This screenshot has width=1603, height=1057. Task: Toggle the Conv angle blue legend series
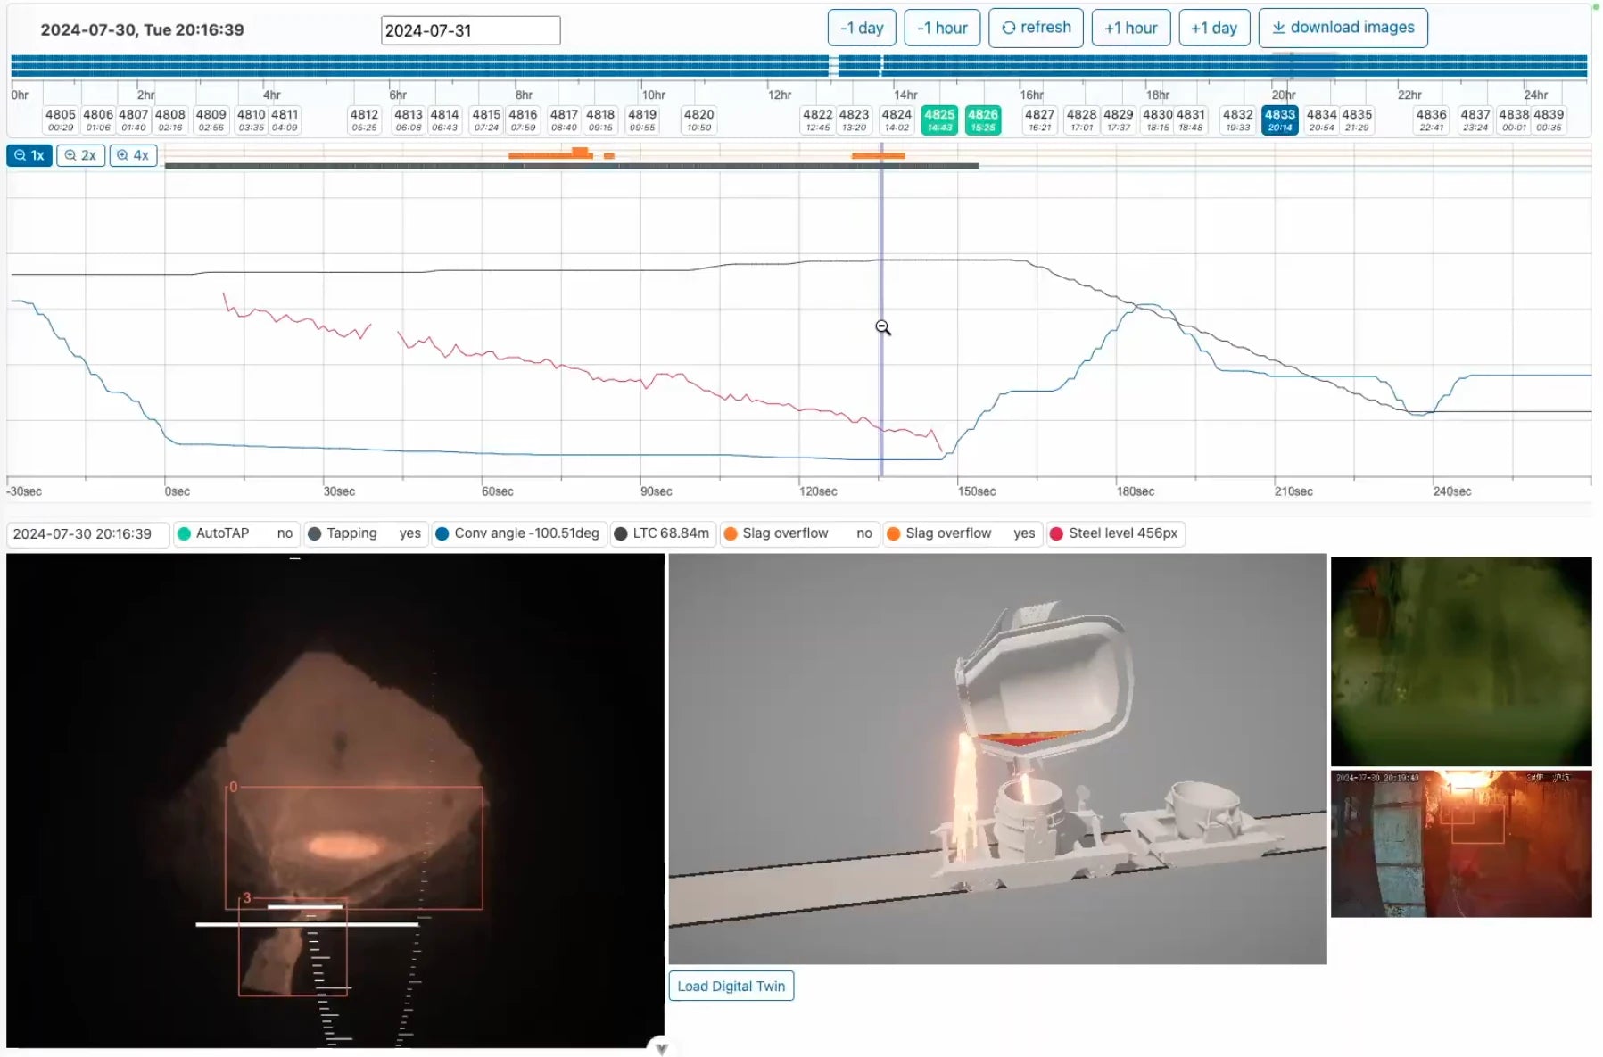click(x=442, y=533)
